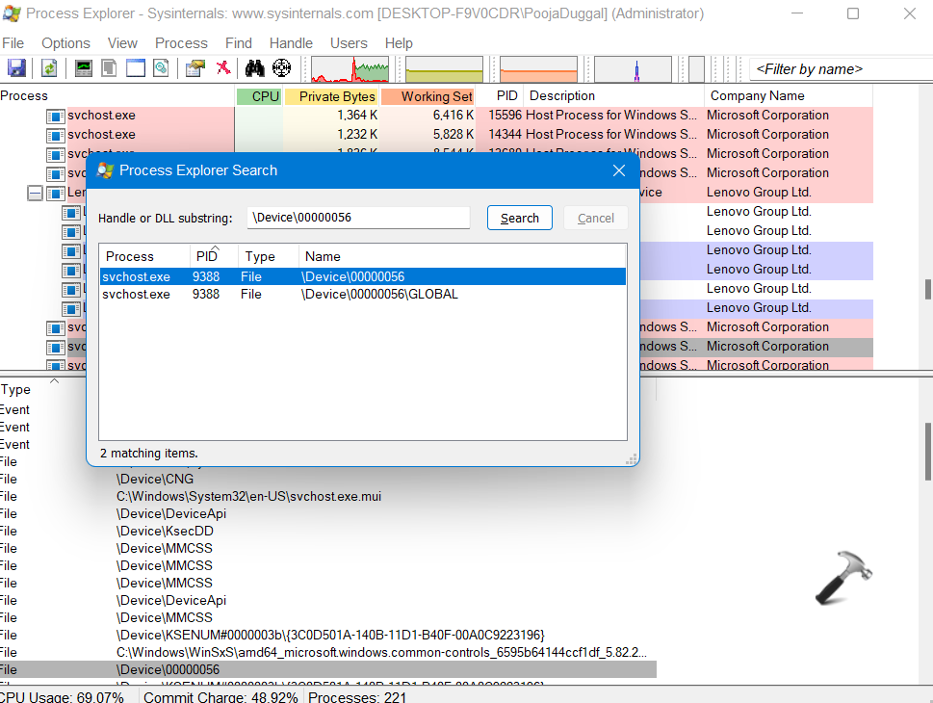The image size is (933, 703).
Task: Click the crosshair Find Window's Process icon
Action: (281, 68)
